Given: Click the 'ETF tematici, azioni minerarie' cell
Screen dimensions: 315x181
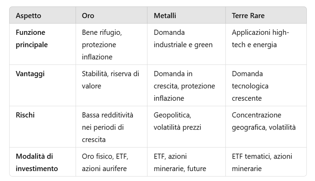Looking at the screenshot, I should click(x=262, y=162).
